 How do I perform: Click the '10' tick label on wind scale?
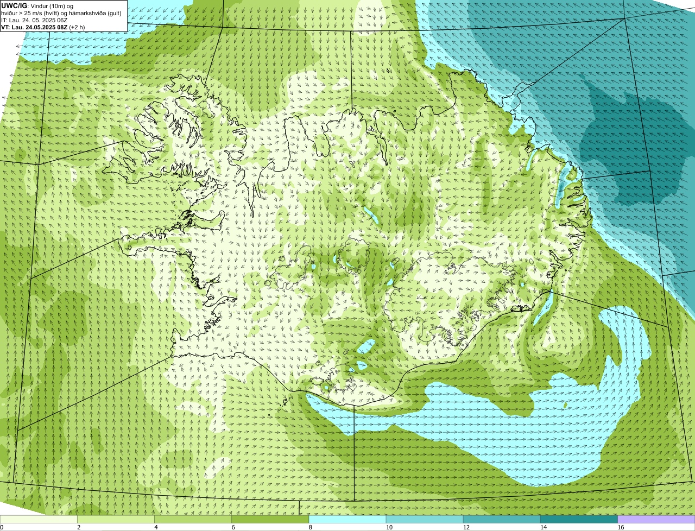389,527
